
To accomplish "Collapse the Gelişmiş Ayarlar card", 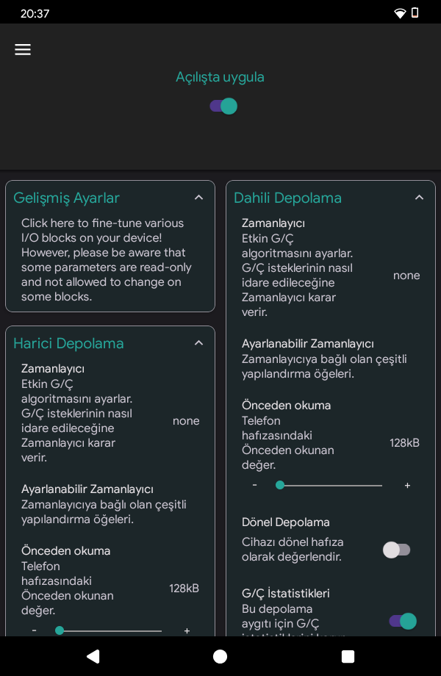I will [x=198, y=198].
